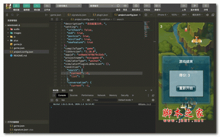Select signature.json under open editors

[x=21, y=130]
